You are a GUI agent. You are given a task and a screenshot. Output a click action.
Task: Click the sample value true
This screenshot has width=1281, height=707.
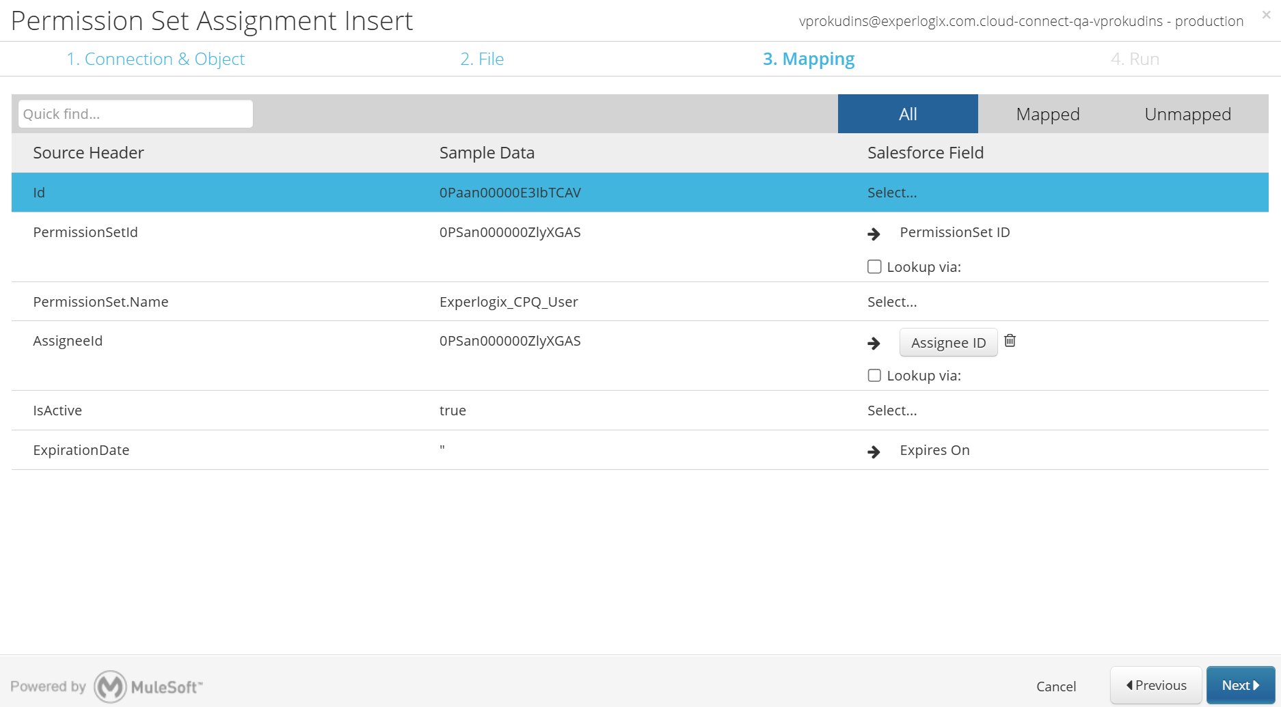(453, 411)
